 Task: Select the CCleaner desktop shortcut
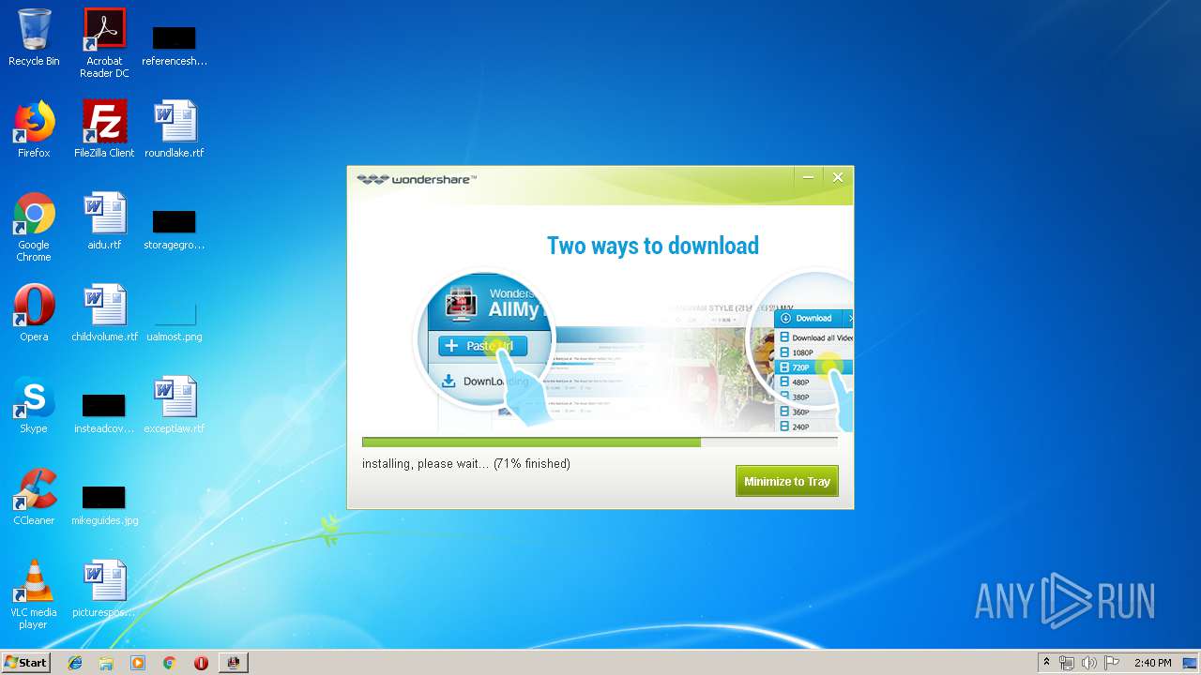click(34, 497)
